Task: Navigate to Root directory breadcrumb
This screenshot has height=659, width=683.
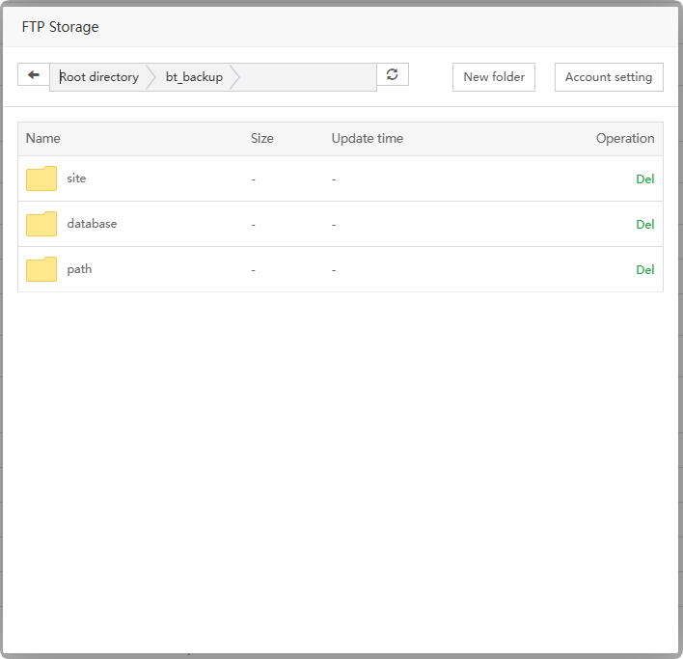Action: pos(99,77)
